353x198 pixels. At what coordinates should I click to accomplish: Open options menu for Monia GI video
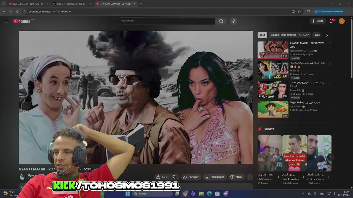(330, 64)
